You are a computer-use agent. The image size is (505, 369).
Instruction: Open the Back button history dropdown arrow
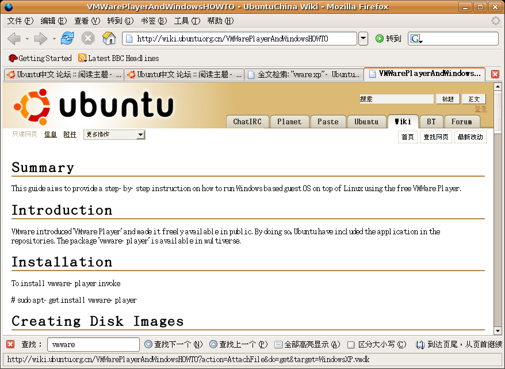[x=27, y=39]
